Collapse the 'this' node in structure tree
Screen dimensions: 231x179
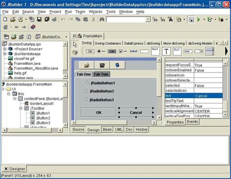[x=9, y=94]
